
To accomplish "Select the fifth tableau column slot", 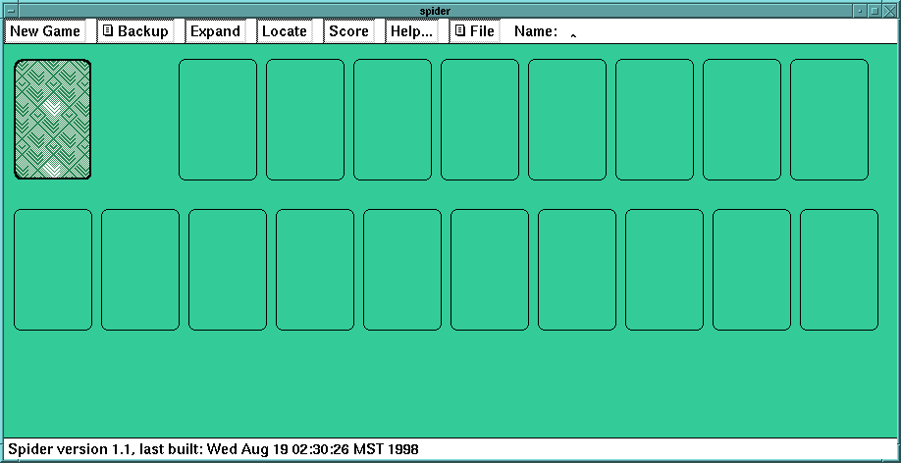I will (402, 270).
